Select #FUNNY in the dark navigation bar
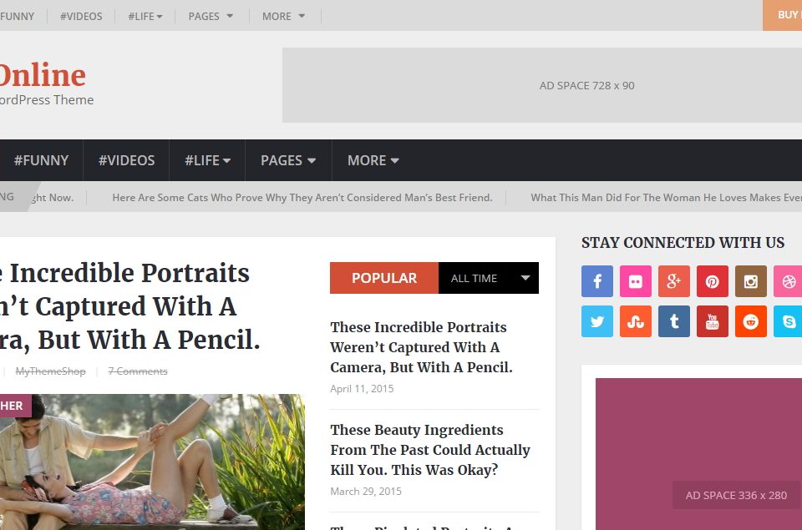 click(x=41, y=160)
